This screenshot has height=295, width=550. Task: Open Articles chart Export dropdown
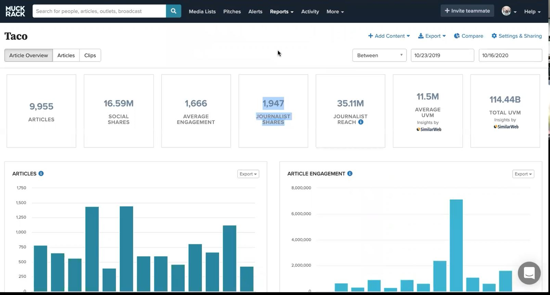click(x=248, y=174)
